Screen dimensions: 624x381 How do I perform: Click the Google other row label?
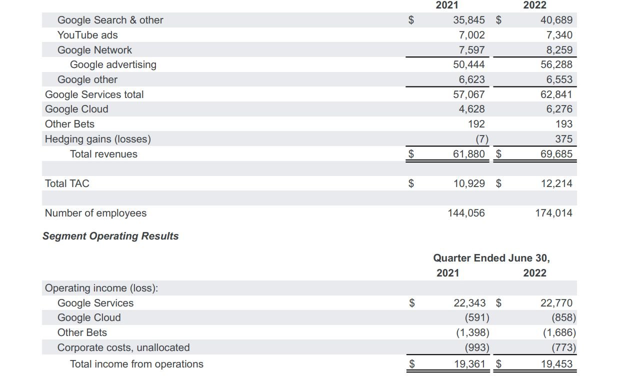pyautogui.click(x=87, y=79)
